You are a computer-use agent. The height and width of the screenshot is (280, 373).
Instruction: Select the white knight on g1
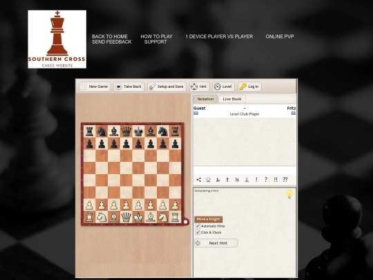163,217
